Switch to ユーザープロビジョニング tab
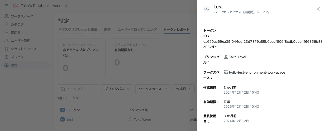 [137, 30]
